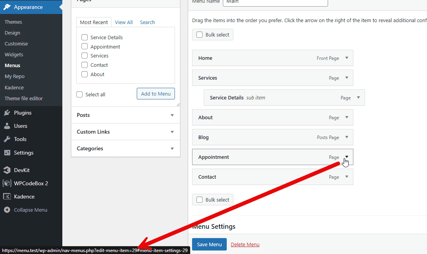The height and width of the screenshot is (254, 427).
Task: Expand the Custom Links panel
Action: click(172, 132)
